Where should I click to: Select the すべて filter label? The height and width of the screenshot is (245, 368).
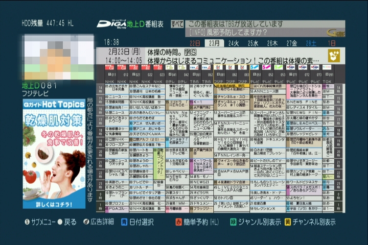click(x=177, y=24)
